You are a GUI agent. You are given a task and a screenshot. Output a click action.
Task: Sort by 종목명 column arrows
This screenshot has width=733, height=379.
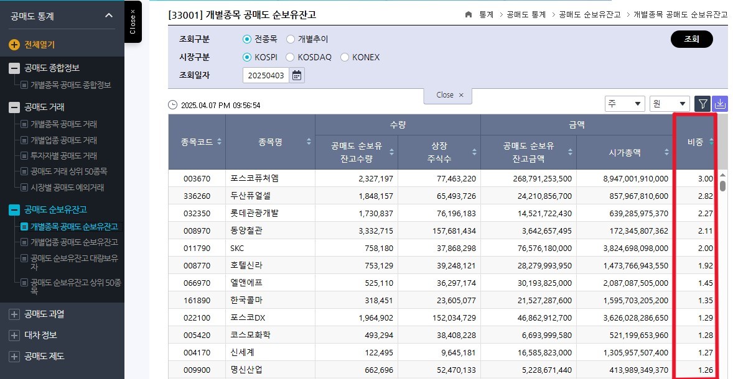point(309,142)
